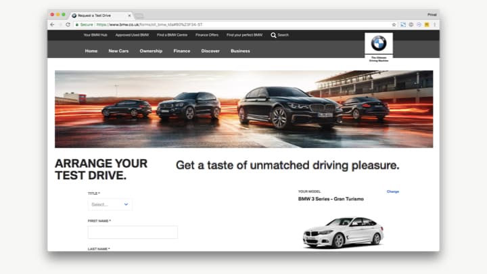The width and height of the screenshot is (487, 274).
Task: Click the address bar URL
Action: point(149,24)
